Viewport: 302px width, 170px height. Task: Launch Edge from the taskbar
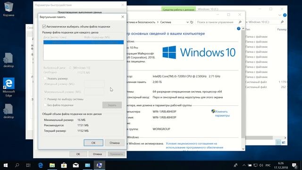pyautogui.click(x=41, y=165)
